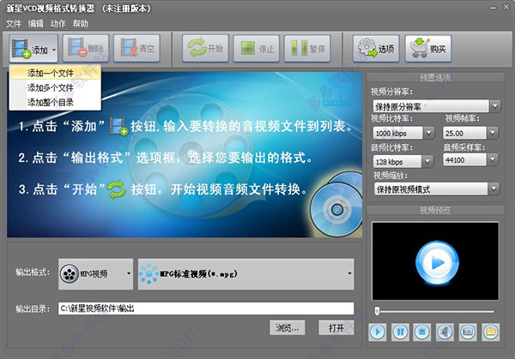Image resolution: width=515 pixels, height=359 pixels.
Task: Expand the 视频帧率 25.00 dropdown
Action: point(493,133)
